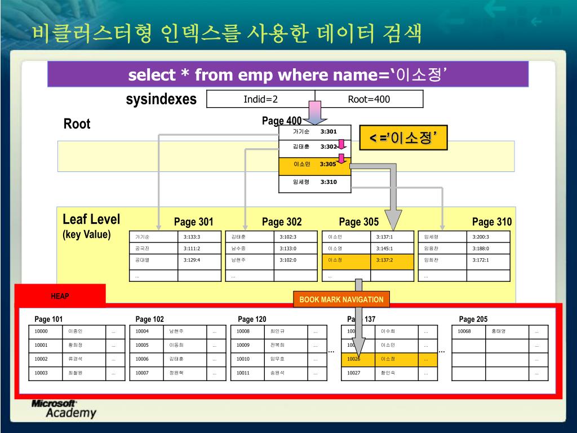577x433 pixels.
Task: Click the Page 310 leaf label
Action: coord(492,222)
